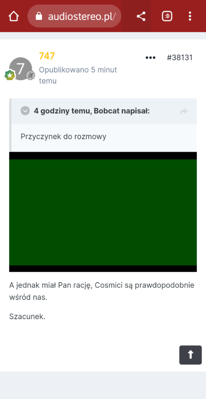Click the scroll-to-top arrow button
The height and width of the screenshot is (399, 206).
click(x=191, y=355)
